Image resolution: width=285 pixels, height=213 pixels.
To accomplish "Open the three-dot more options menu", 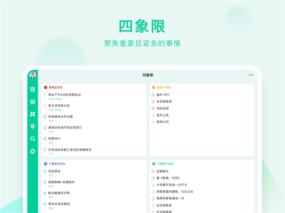I will pos(251,75).
